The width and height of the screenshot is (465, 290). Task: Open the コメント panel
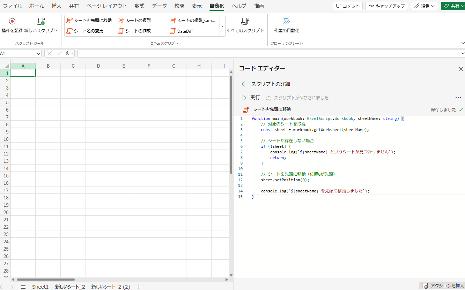(x=348, y=6)
